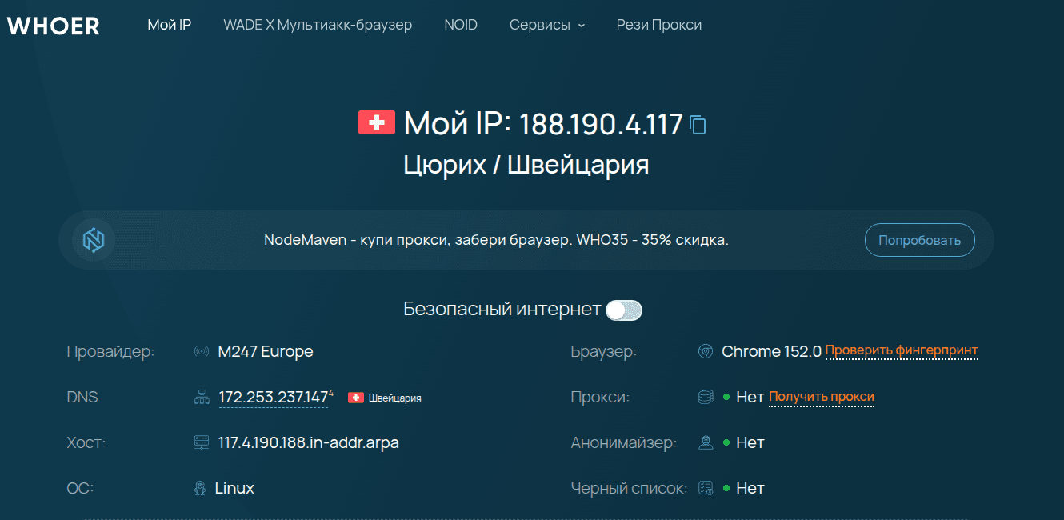Image resolution: width=1064 pixels, height=520 pixels.
Task: Click the IP address 188.190.4.117 text
Action: click(x=601, y=125)
